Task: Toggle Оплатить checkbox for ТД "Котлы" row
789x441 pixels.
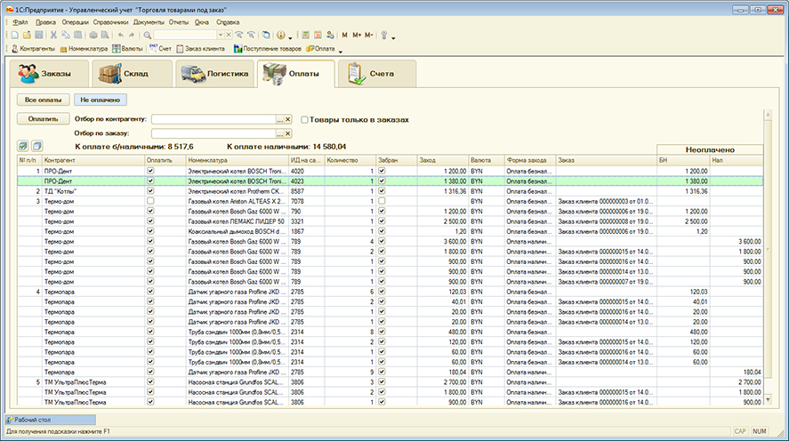Action: coord(150,190)
